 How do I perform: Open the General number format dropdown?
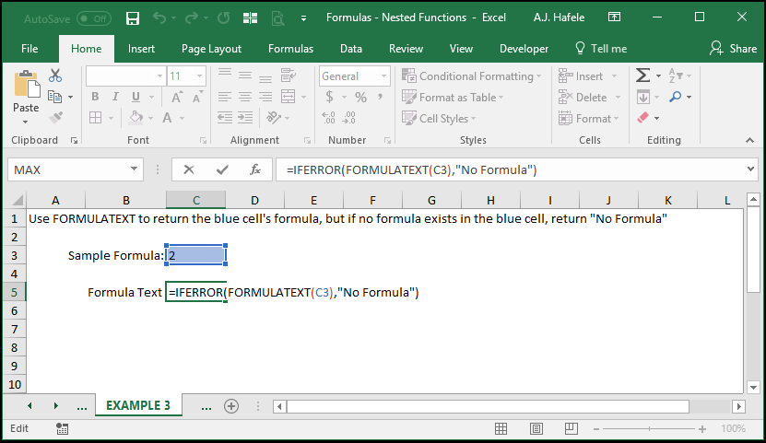(383, 76)
